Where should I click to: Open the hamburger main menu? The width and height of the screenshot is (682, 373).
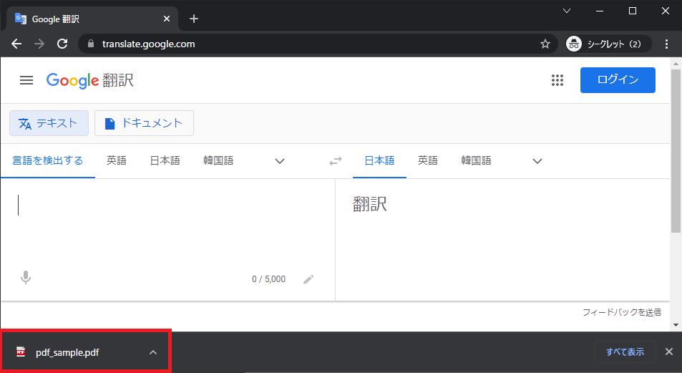click(x=26, y=80)
